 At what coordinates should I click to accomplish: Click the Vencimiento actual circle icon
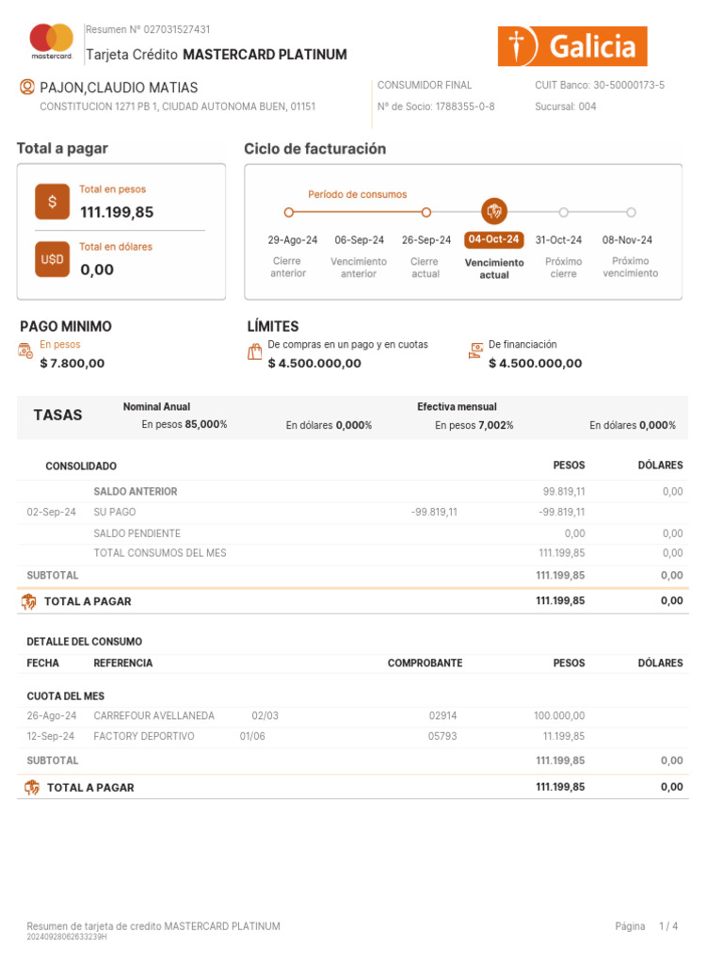[494, 212]
